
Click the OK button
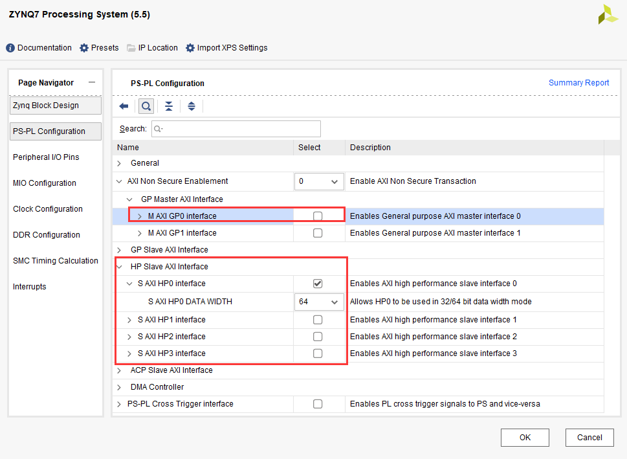[525, 438]
